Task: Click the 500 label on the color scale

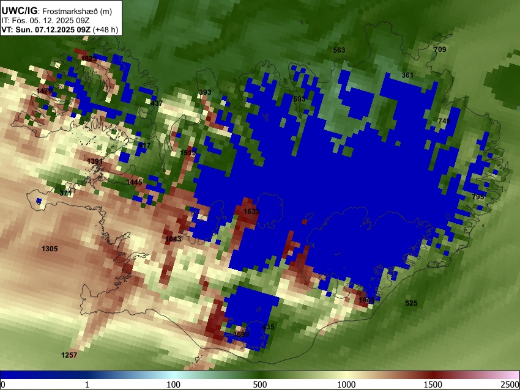Action: 260,384
